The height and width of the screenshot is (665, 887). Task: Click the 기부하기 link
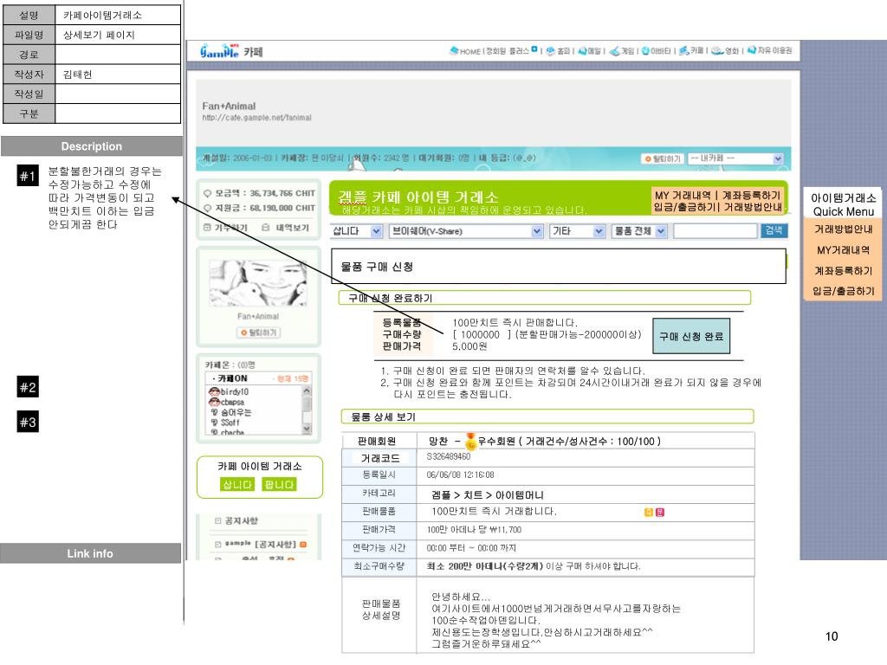pyautogui.click(x=226, y=228)
